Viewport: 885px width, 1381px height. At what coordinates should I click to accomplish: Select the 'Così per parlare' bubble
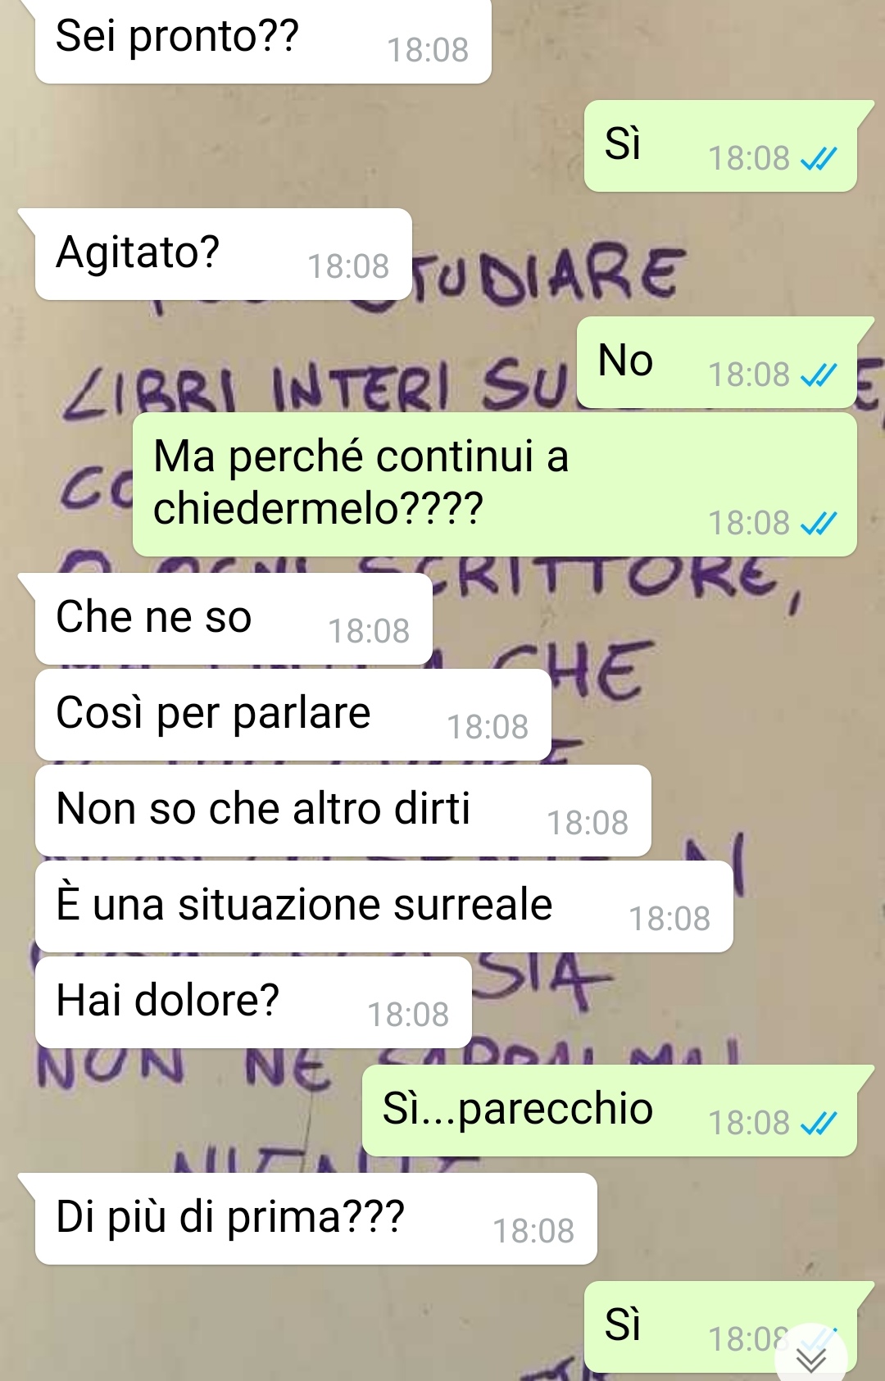click(293, 715)
